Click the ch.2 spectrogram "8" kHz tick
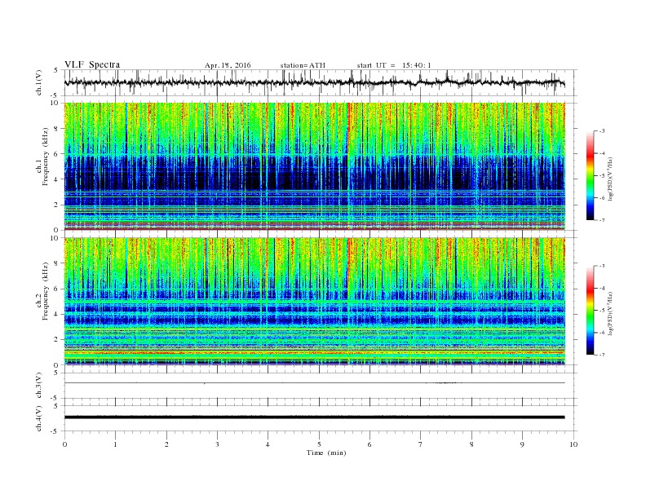646x499 pixels. pos(56,263)
